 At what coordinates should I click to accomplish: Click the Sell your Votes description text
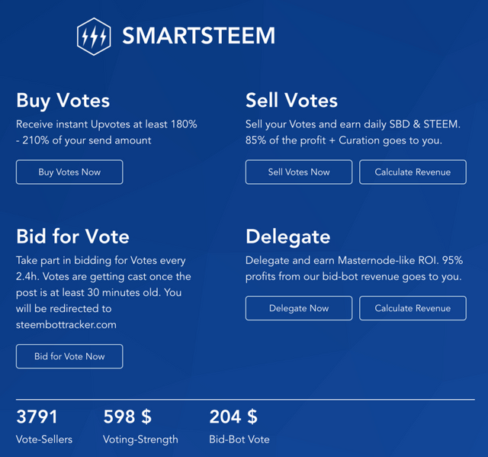tap(354, 131)
